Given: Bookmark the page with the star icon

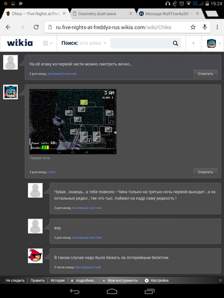Looking at the screenshot, I should [193, 27].
